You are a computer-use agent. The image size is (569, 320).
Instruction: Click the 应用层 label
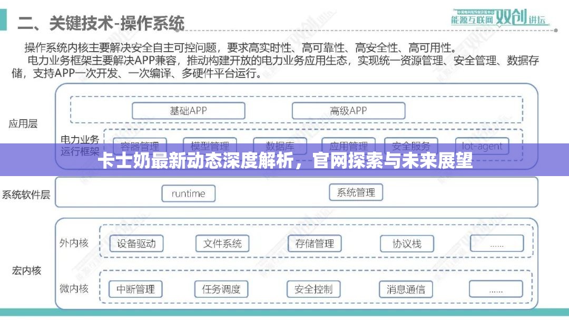tap(23, 123)
